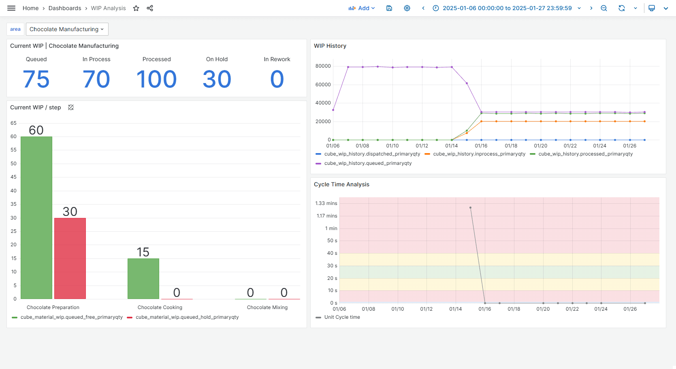The image size is (676, 369).
Task: Toggle dispatched_primaryqty series in WIP History legend
Action: (x=372, y=154)
